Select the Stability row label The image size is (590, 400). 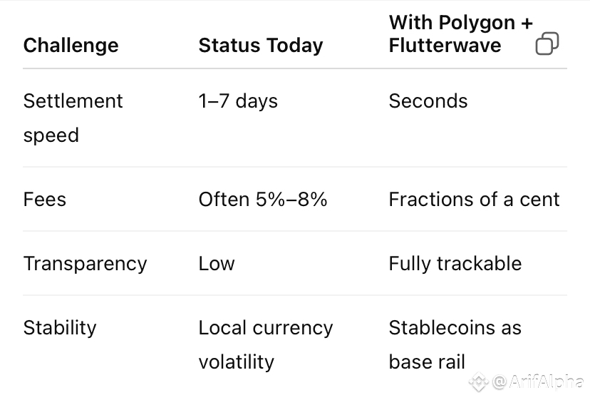(60, 328)
